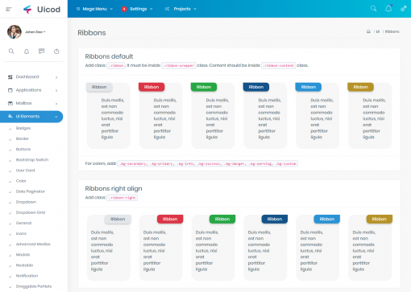Click the light blue default Ribbon label
411x292 pixels.
tap(308, 87)
